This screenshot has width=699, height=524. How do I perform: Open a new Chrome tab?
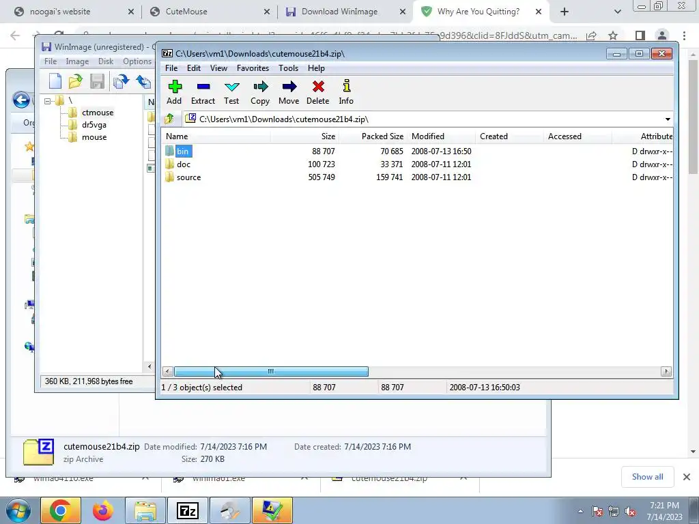[x=565, y=12]
